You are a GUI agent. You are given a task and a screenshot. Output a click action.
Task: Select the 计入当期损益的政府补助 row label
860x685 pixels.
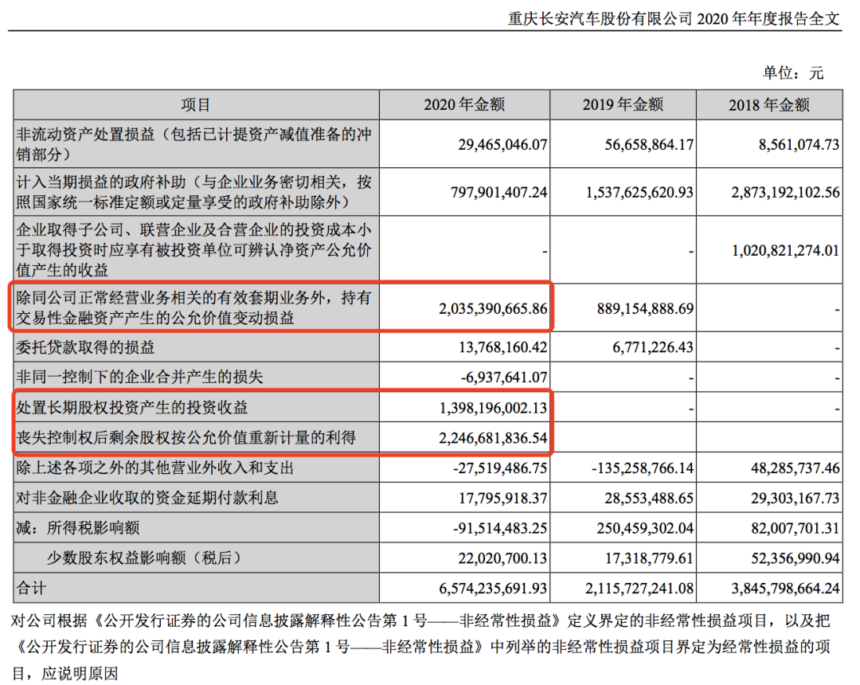pyautogui.click(x=193, y=192)
